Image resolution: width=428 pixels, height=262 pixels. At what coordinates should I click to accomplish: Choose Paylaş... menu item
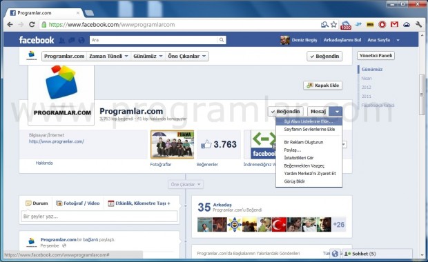pos(309,150)
